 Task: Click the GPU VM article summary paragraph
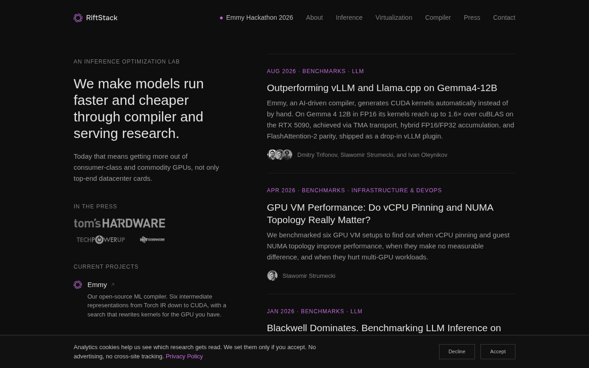388,246
